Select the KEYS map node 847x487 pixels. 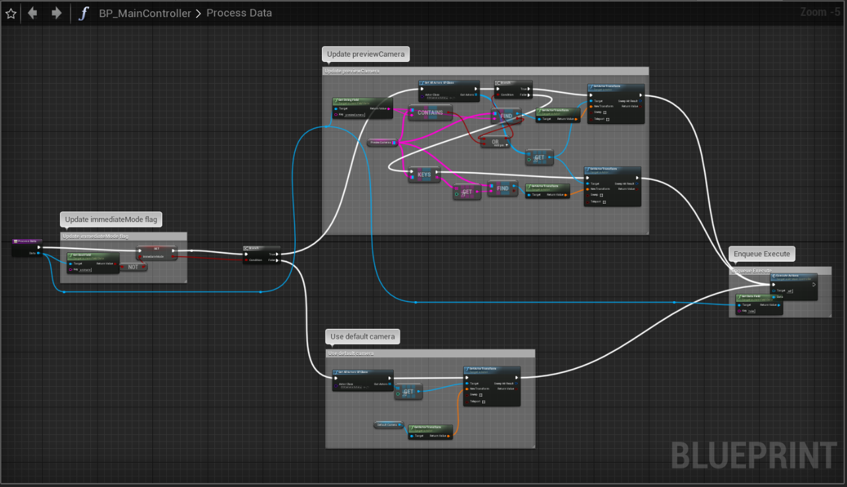pyautogui.click(x=425, y=175)
